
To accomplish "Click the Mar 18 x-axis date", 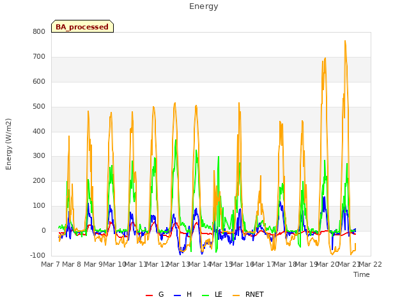I will [285, 264].
